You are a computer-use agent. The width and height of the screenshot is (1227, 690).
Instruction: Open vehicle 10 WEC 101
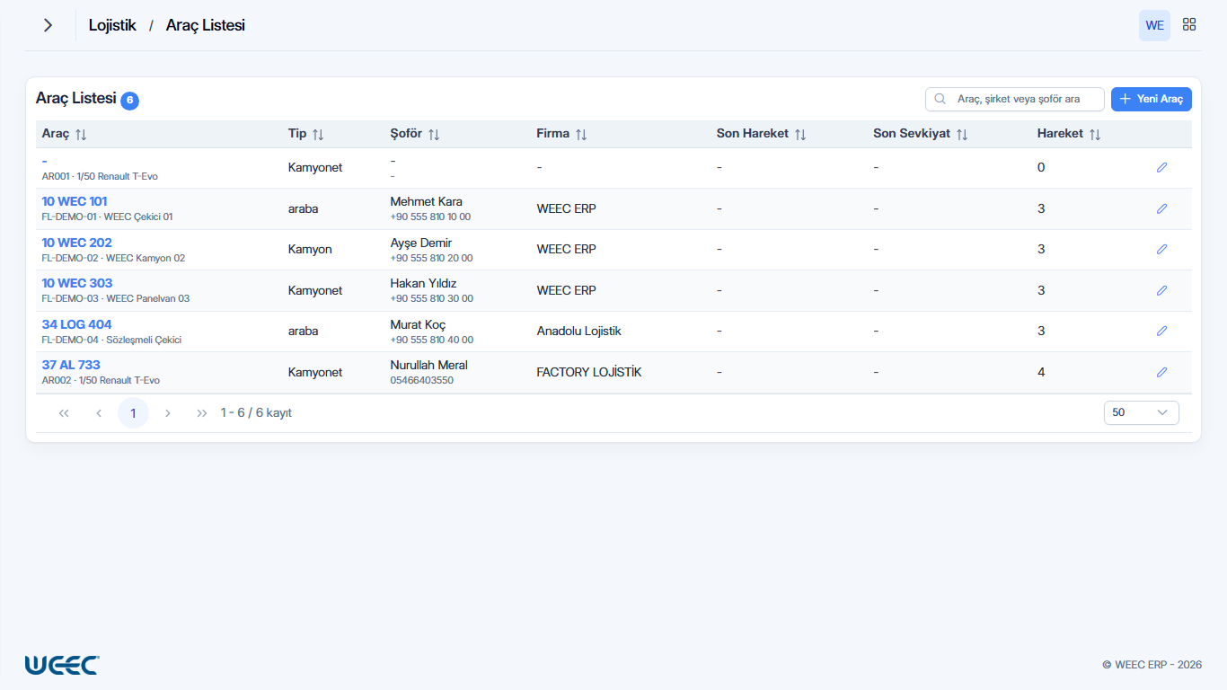tap(75, 201)
